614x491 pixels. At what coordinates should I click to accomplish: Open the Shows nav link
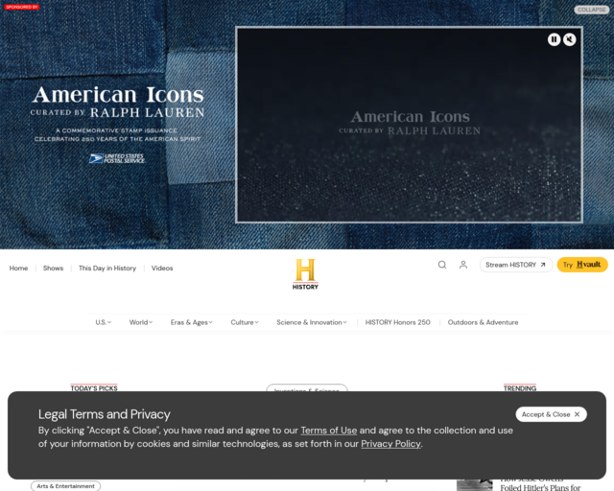click(x=54, y=269)
